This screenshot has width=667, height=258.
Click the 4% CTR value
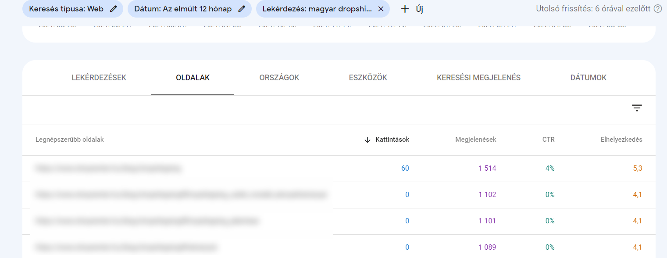tap(550, 168)
